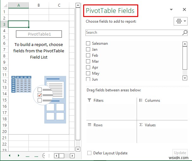The width and height of the screenshot is (192, 161).
Task: Click the field list scroll up arrow
Action: tap(185, 44)
